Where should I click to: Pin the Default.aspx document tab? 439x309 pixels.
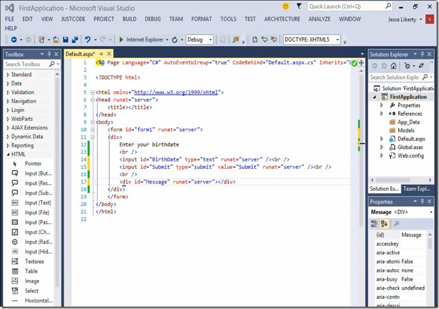pos(101,54)
